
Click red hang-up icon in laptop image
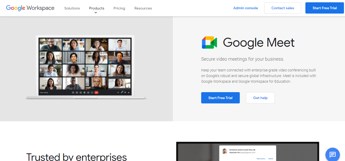coord(96,92)
